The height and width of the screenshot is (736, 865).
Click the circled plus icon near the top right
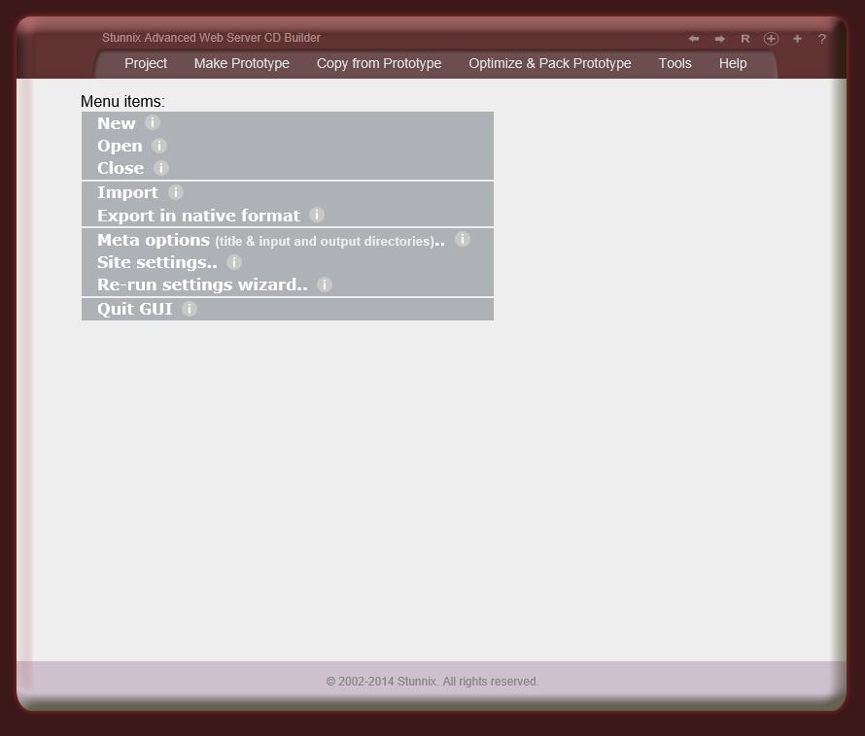coord(771,39)
